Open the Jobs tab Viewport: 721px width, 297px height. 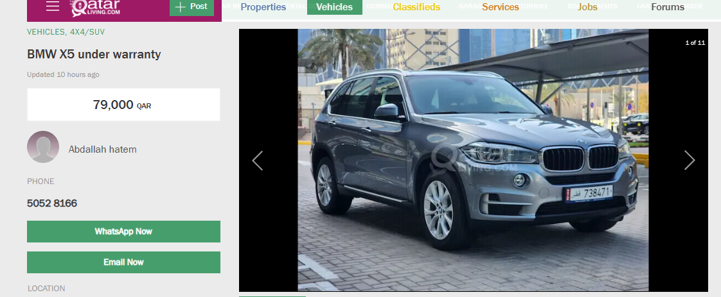coord(587,7)
